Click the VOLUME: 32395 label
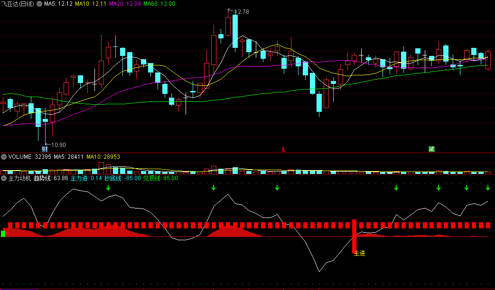 tap(30, 157)
